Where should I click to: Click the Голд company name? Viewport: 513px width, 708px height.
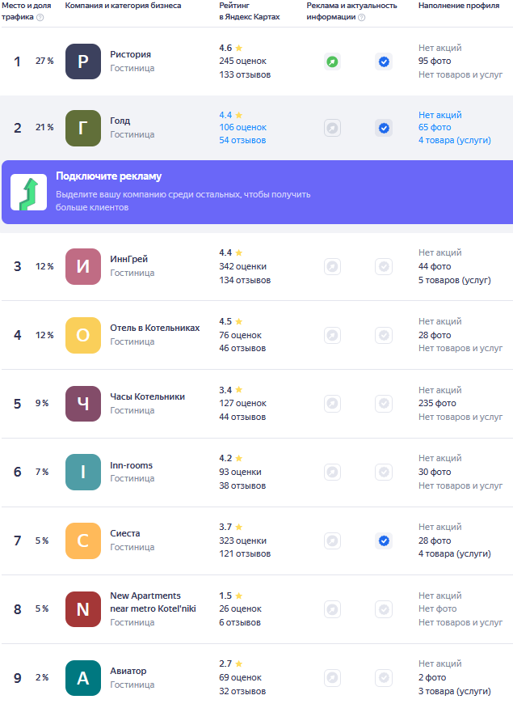tap(120, 121)
